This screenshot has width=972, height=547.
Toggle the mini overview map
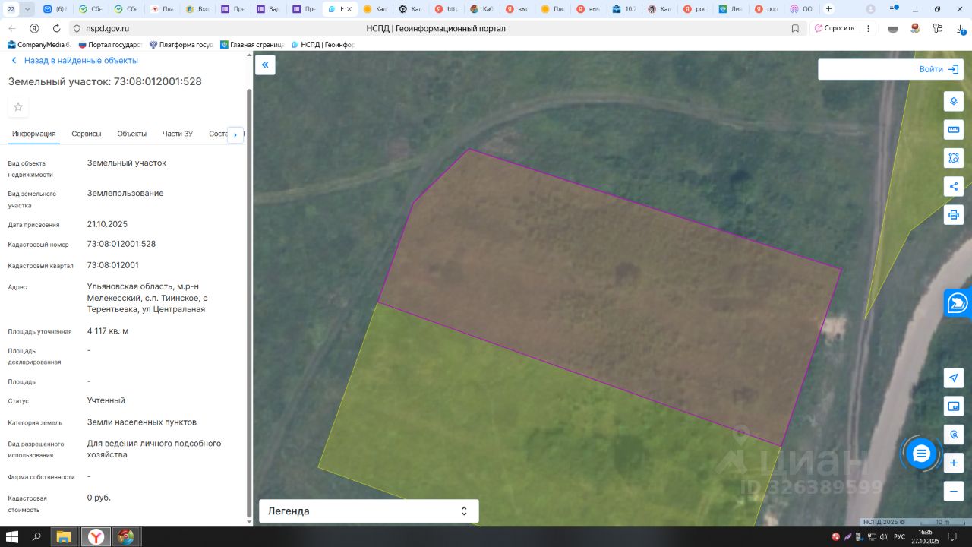(954, 406)
